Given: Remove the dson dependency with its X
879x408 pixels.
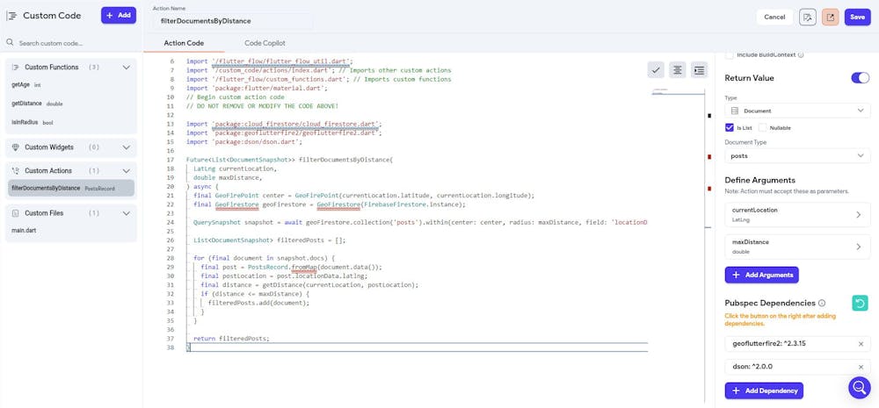Looking at the screenshot, I should tap(861, 367).
